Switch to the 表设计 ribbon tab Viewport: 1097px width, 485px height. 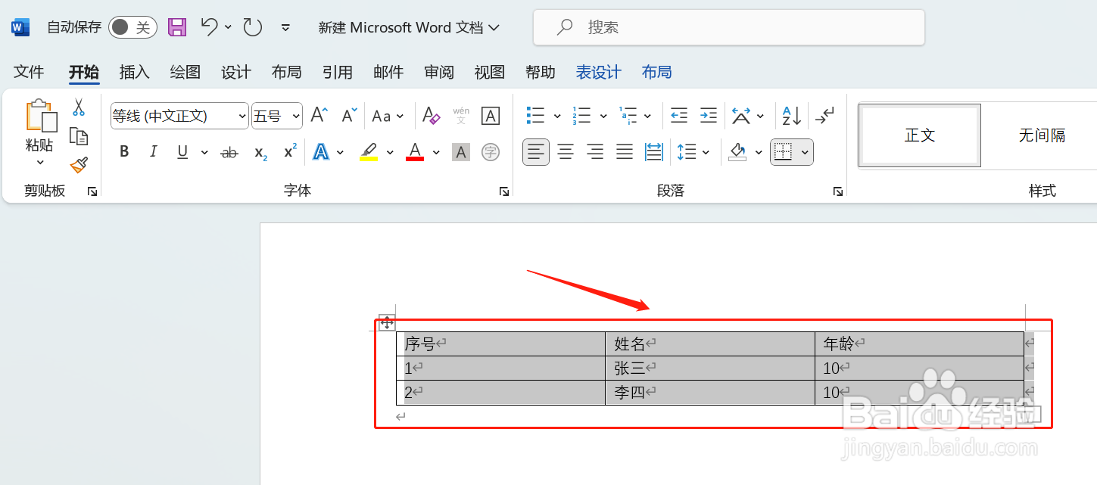[598, 72]
